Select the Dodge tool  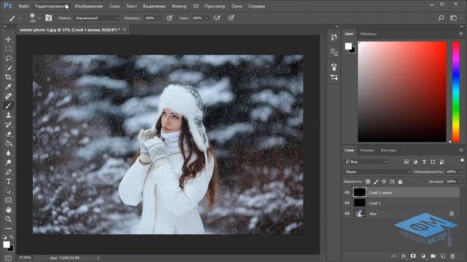pyautogui.click(x=8, y=162)
